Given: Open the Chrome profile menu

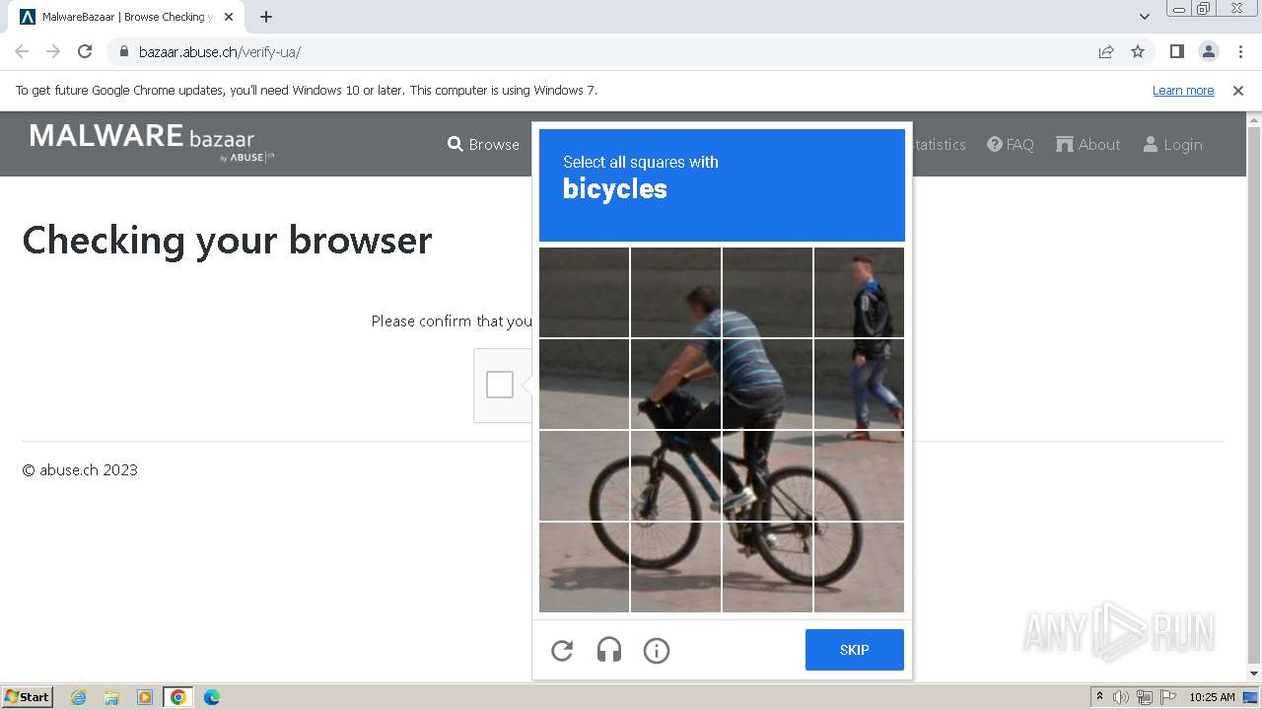Looking at the screenshot, I should [x=1209, y=51].
